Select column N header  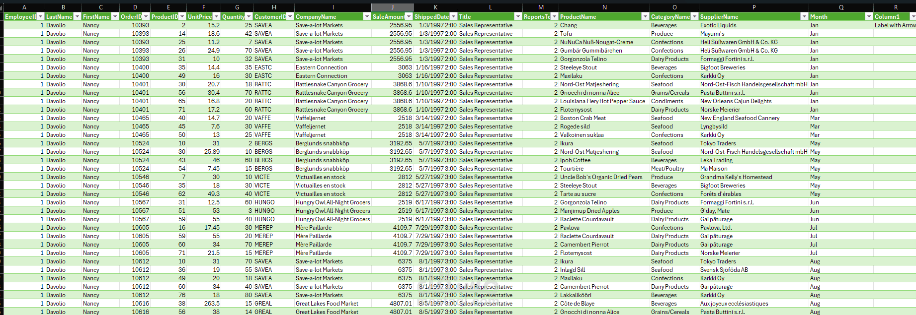[x=604, y=7]
